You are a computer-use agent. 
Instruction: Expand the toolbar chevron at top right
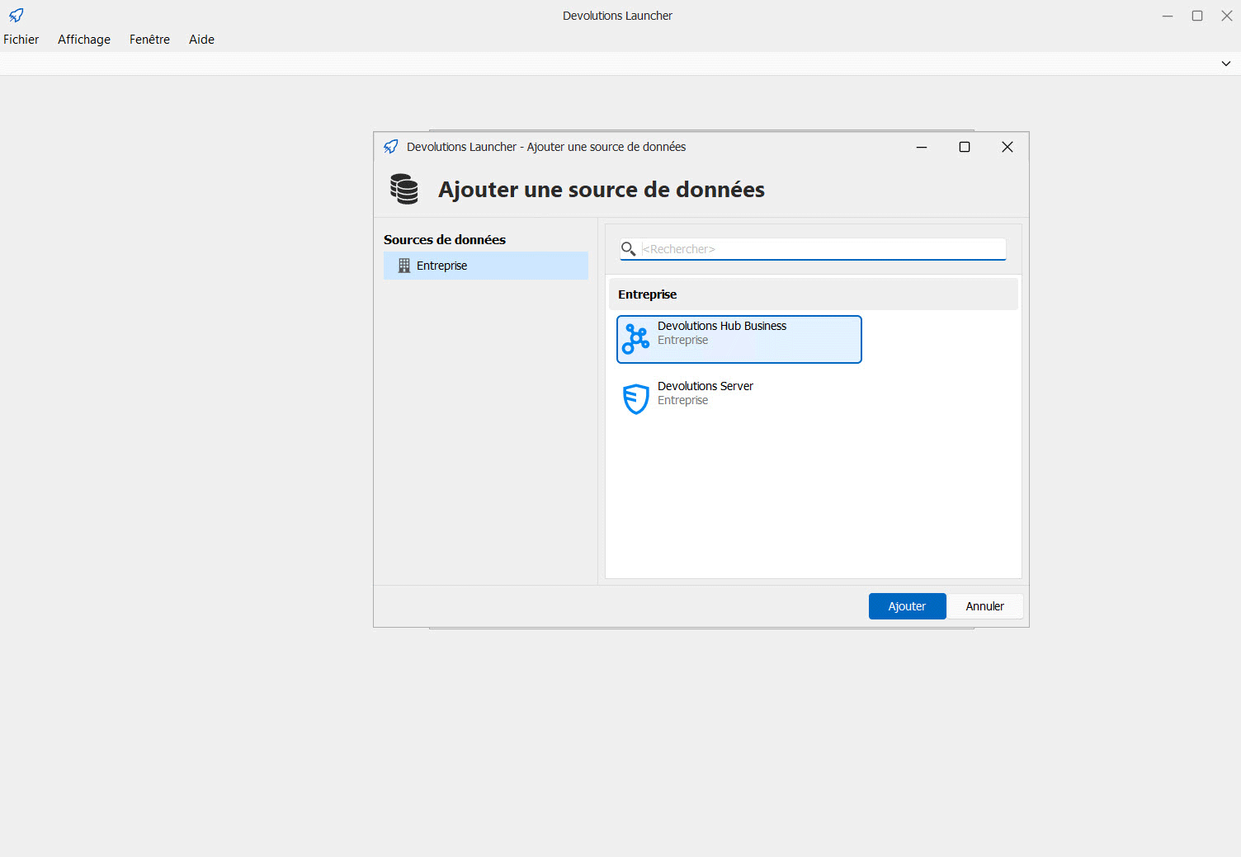(x=1225, y=64)
